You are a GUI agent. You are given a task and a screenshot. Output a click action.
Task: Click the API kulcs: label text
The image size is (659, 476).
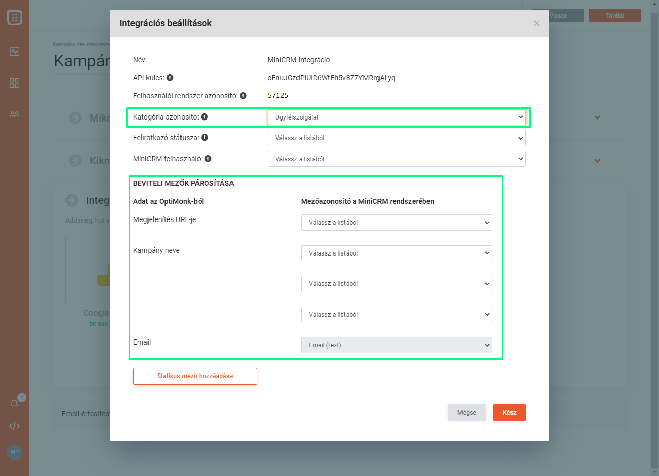click(x=149, y=78)
